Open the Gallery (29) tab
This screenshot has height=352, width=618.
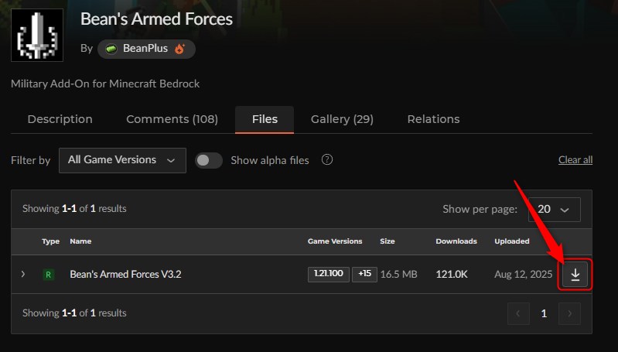[342, 119]
